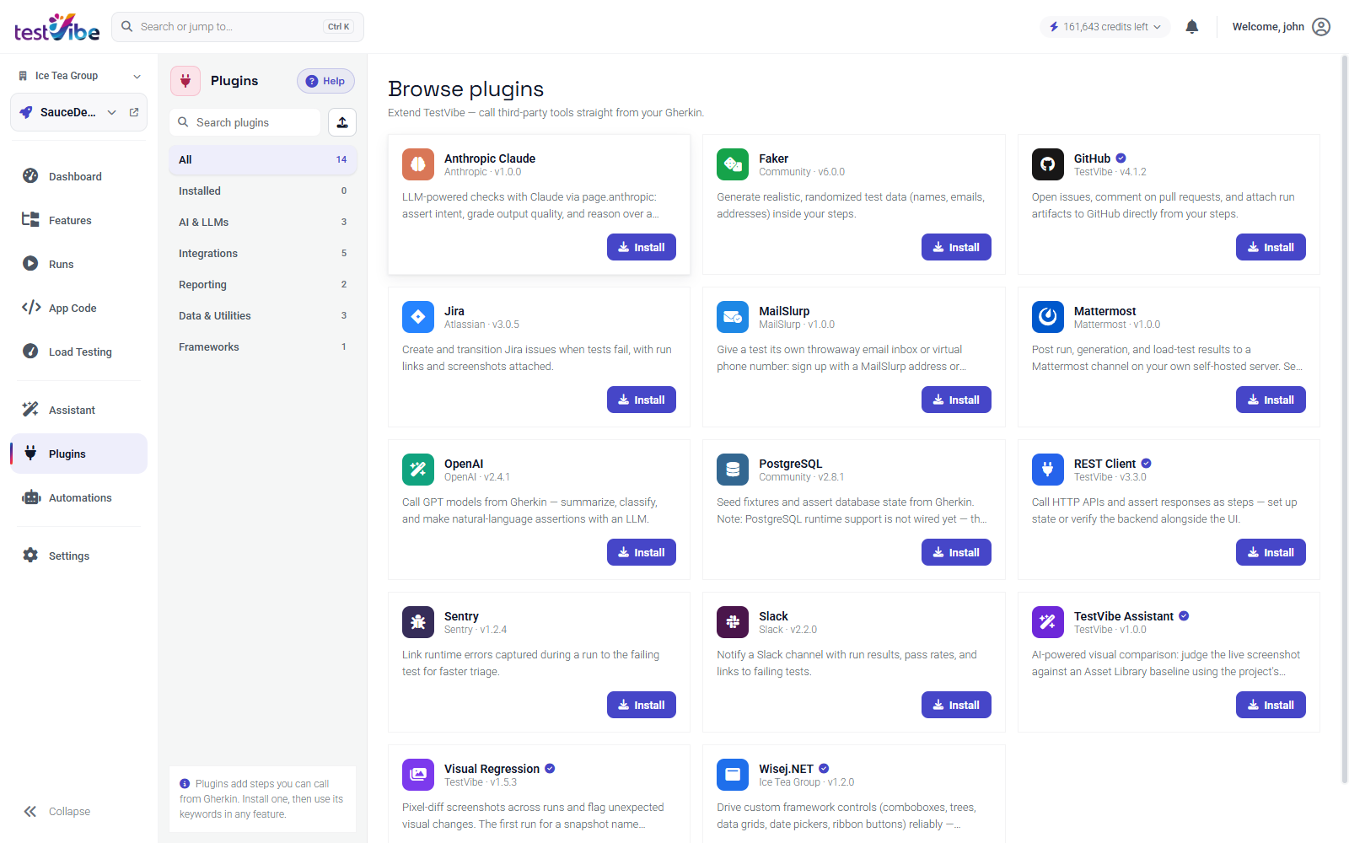Filter by Installed plugins

tap(263, 191)
